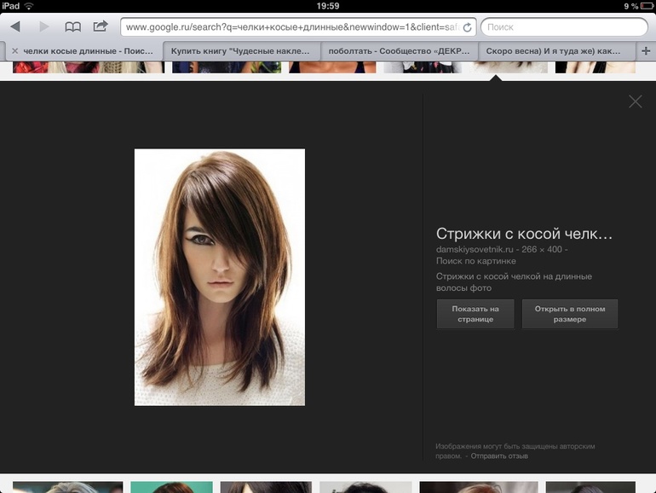
Task: Open the "Скоро весна" tab
Action: tap(554, 51)
